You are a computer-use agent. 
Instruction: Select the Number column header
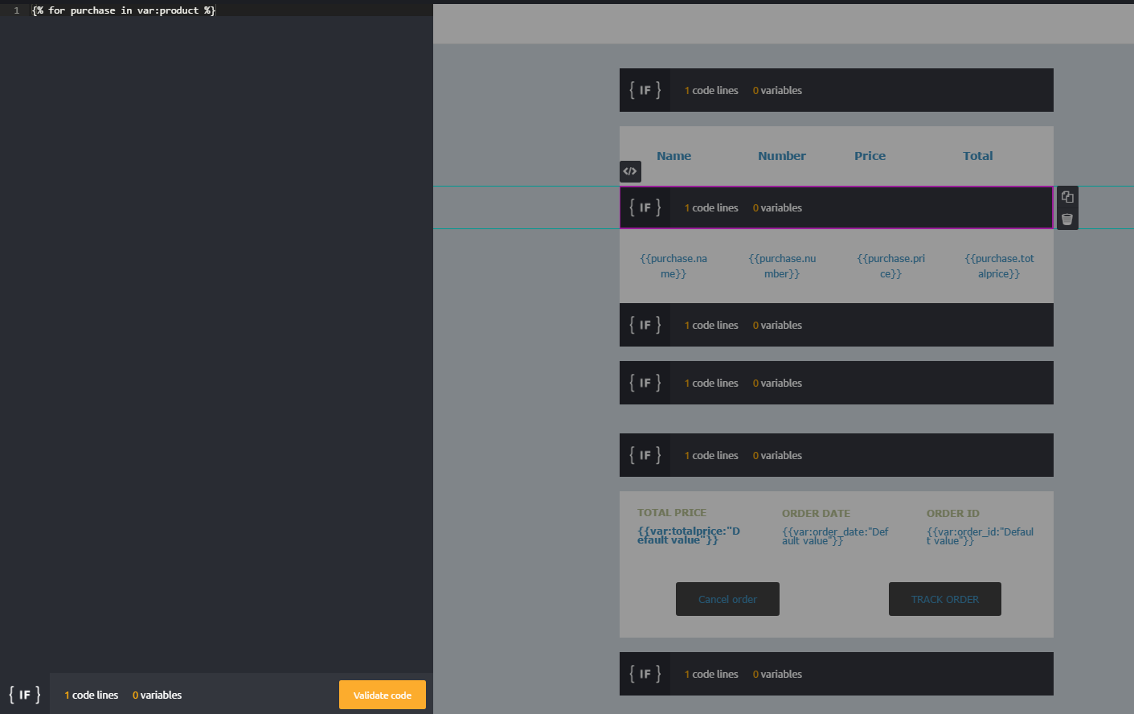[x=781, y=156]
